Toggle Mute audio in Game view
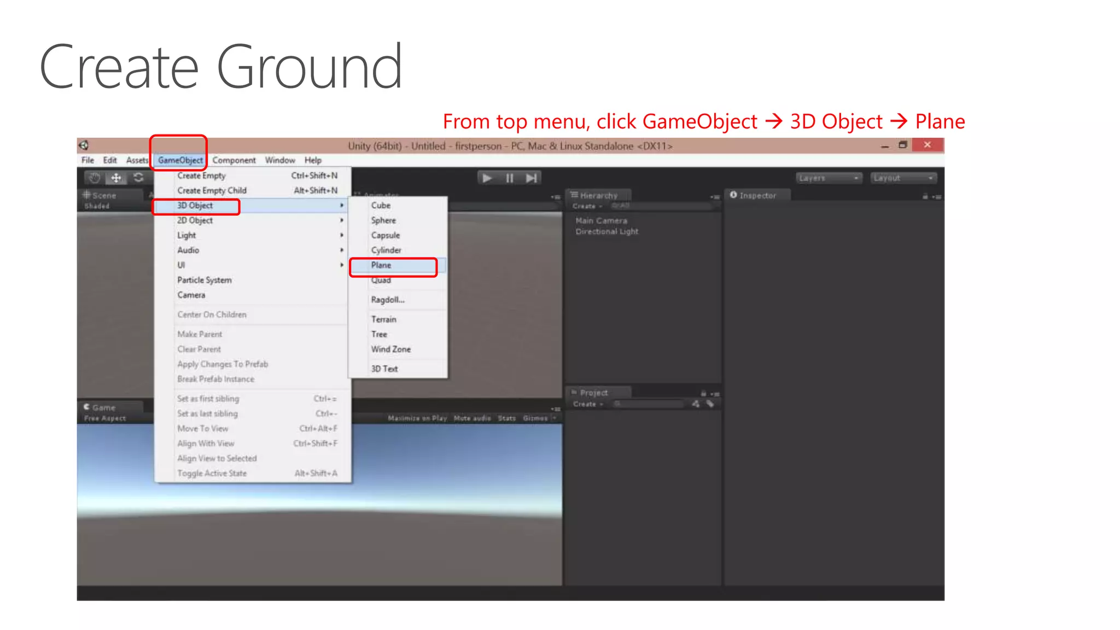The image size is (1120, 630). [472, 418]
